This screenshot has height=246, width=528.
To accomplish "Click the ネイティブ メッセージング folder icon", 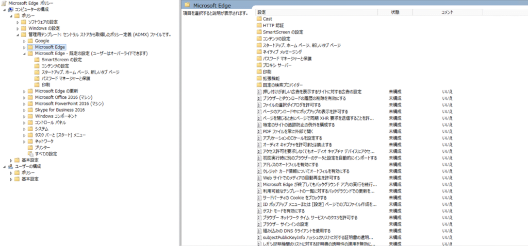I will coord(259,52).
